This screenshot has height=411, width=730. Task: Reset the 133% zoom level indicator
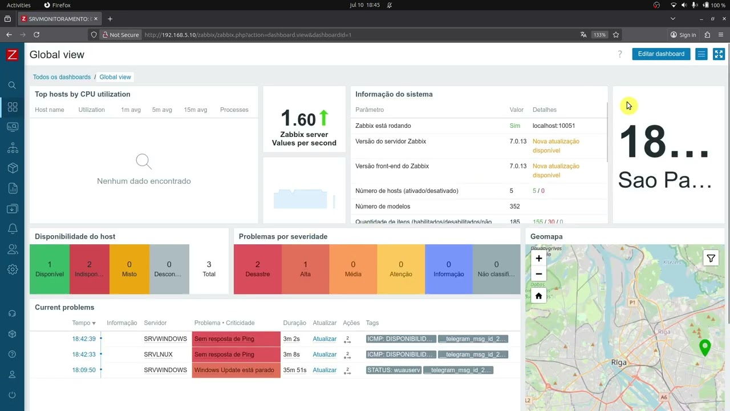tap(599, 35)
